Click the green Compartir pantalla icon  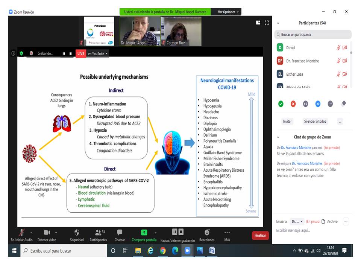(144, 233)
